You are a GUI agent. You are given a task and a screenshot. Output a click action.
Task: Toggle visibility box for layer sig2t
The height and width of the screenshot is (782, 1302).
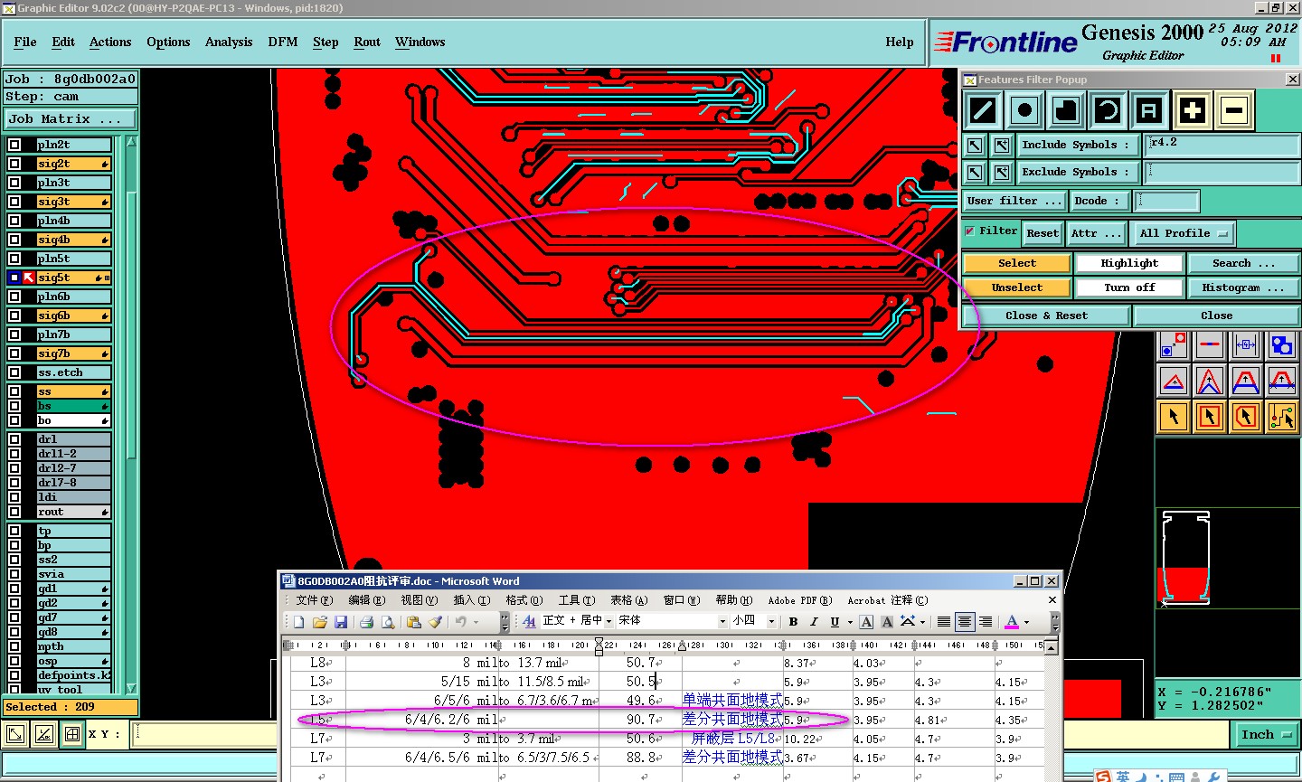click(x=14, y=164)
